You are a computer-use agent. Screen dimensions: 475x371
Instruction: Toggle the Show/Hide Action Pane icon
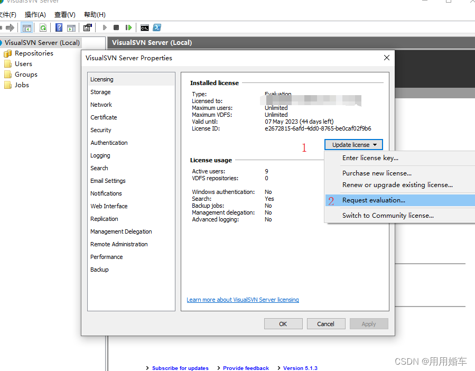click(x=71, y=28)
